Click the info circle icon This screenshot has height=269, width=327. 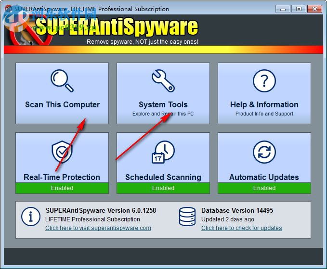click(31, 217)
